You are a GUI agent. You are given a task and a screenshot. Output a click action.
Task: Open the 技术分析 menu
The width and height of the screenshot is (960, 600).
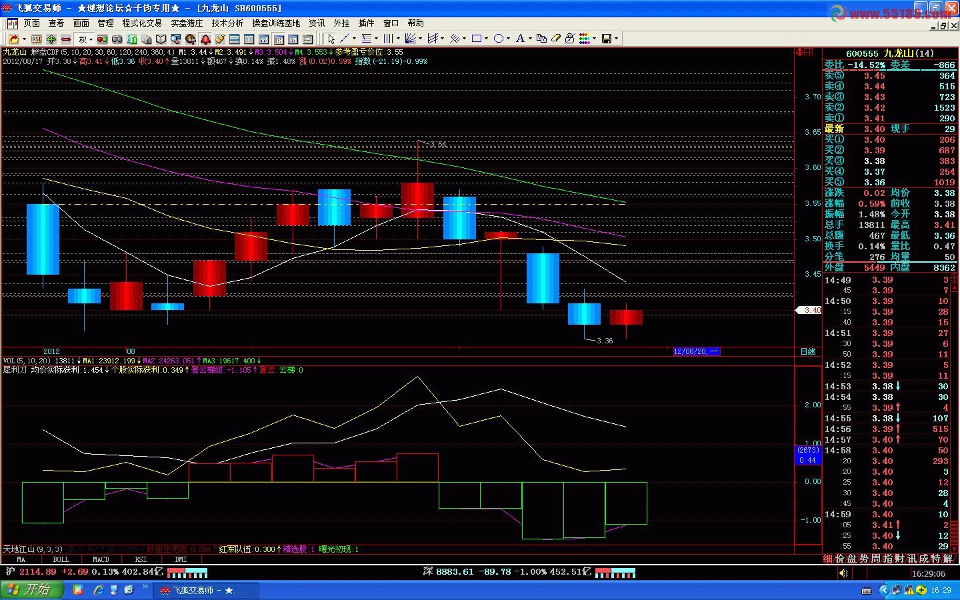coord(227,23)
